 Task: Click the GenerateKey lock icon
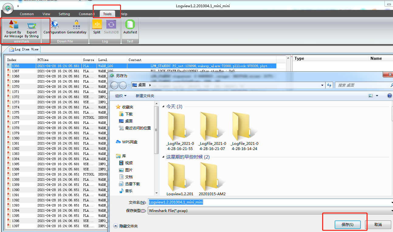click(77, 25)
